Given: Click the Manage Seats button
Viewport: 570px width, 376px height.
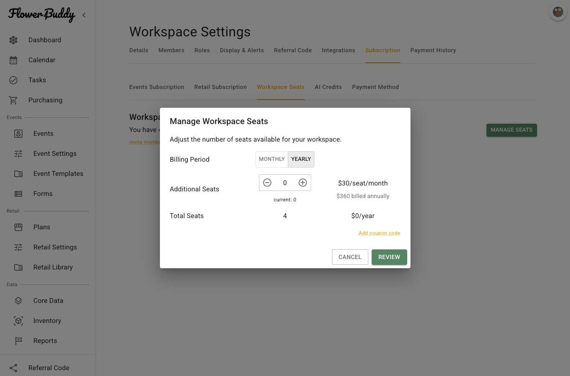Looking at the screenshot, I should [512, 130].
